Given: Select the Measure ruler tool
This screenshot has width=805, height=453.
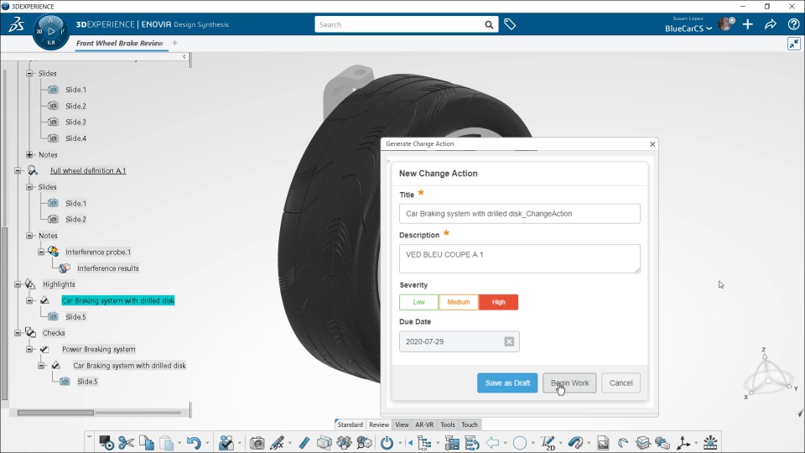Looking at the screenshot, I should [304, 443].
